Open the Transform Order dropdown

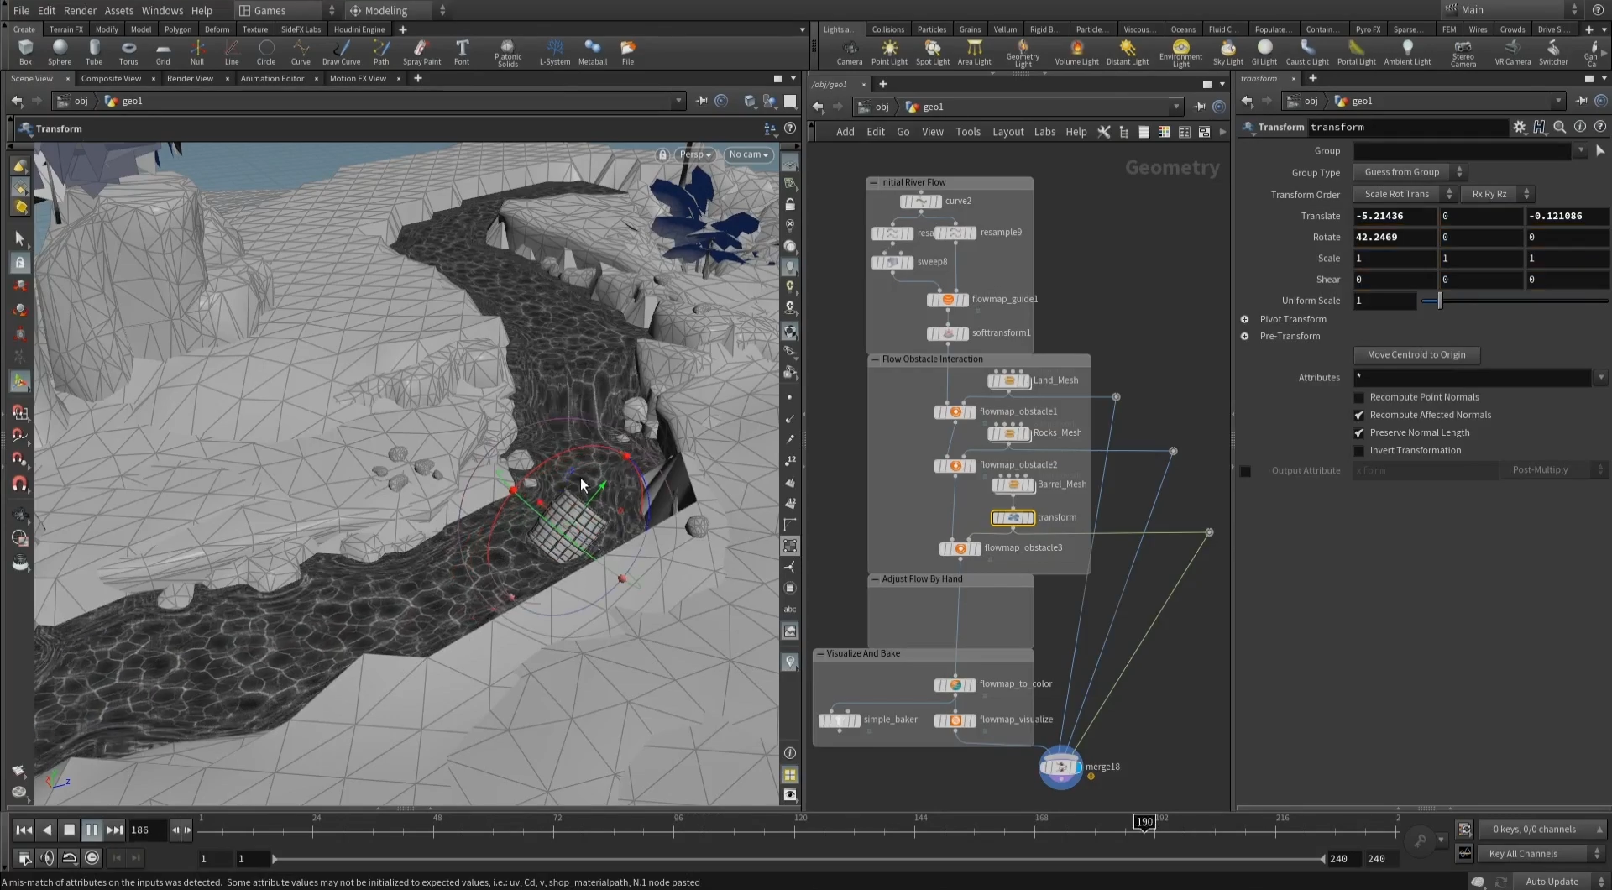1404,194
